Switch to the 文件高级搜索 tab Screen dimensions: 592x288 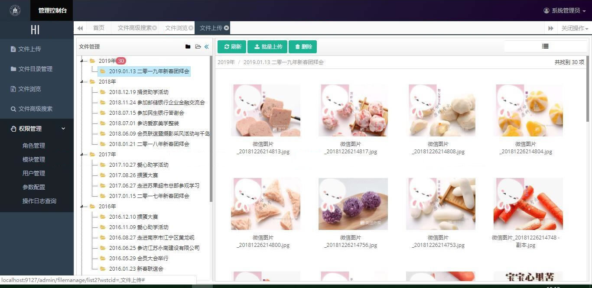(135, 28)
